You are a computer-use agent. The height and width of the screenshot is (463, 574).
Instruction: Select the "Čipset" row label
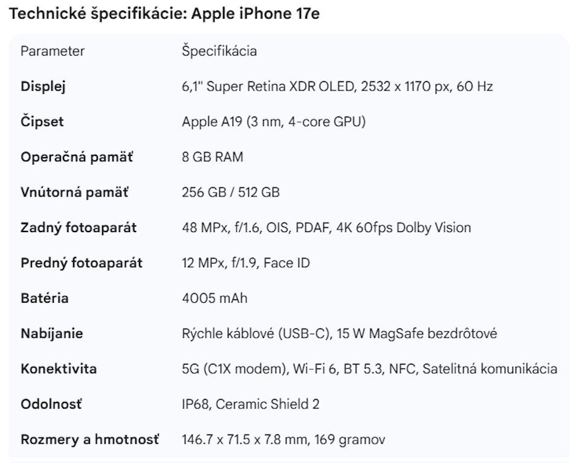coord(42,122)
